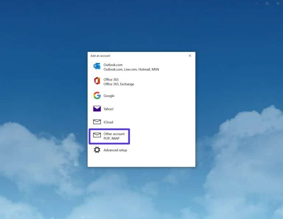The width and height of the screenshot is (283, 219).
Task: Pick Google as the account type
Action: (109, 96)
